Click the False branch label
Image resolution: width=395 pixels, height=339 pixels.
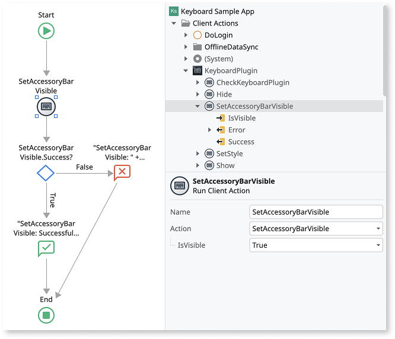(84, 167)
